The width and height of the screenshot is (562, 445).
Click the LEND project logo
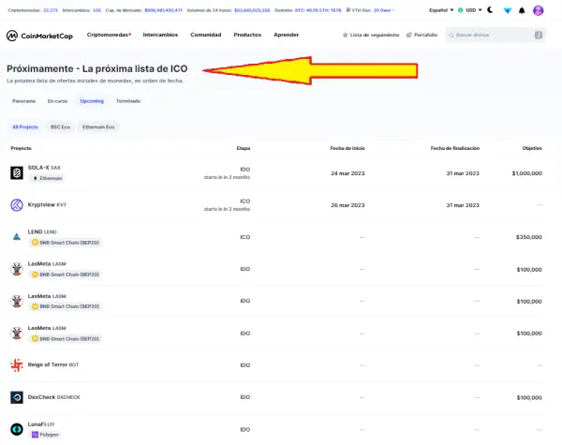(x=17, y=237)
